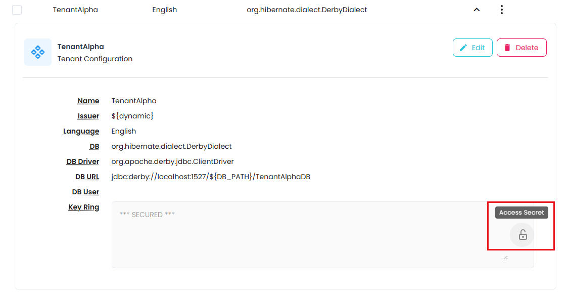Viewport: 569px width, 293px height.
Task: Click the Name field label
Action: click(x=88, y=101)
